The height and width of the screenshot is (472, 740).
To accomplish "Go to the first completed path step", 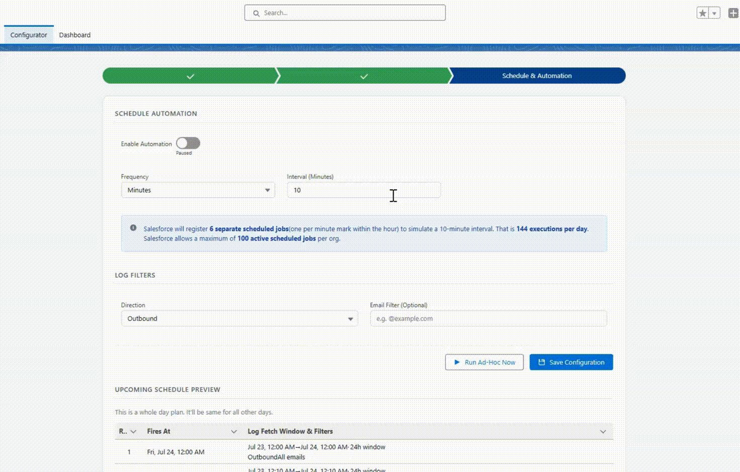I will 190,76.
